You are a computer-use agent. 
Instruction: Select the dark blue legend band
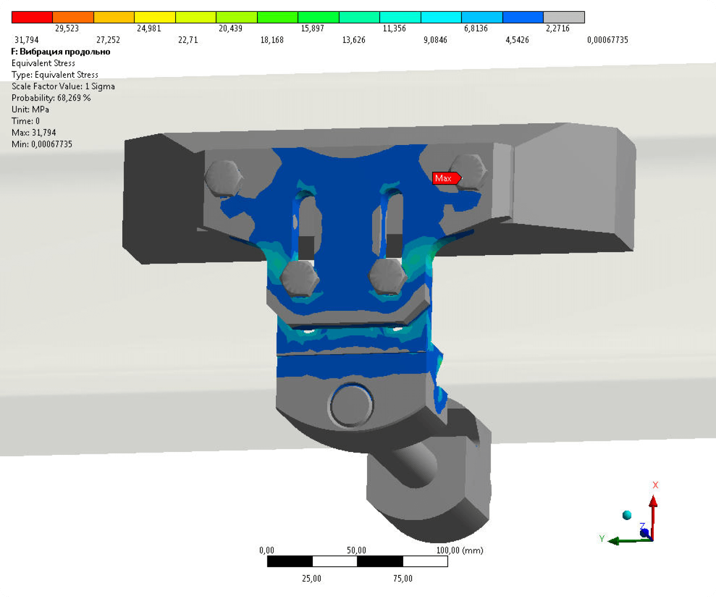[523, 17]
